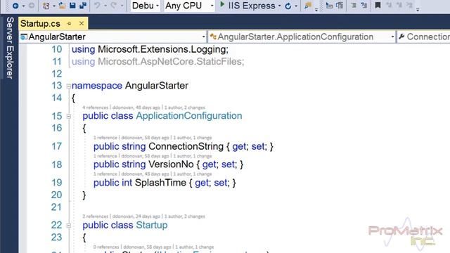Click 'ddonovan, 48 days ago' above ApplicationConfiguration

click(136, 108)
